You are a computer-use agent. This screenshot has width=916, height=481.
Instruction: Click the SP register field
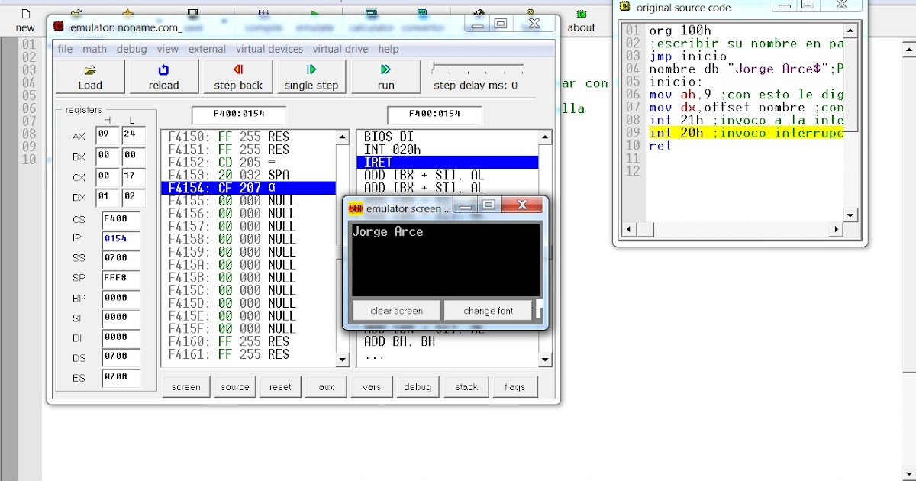tap(121, 279)
